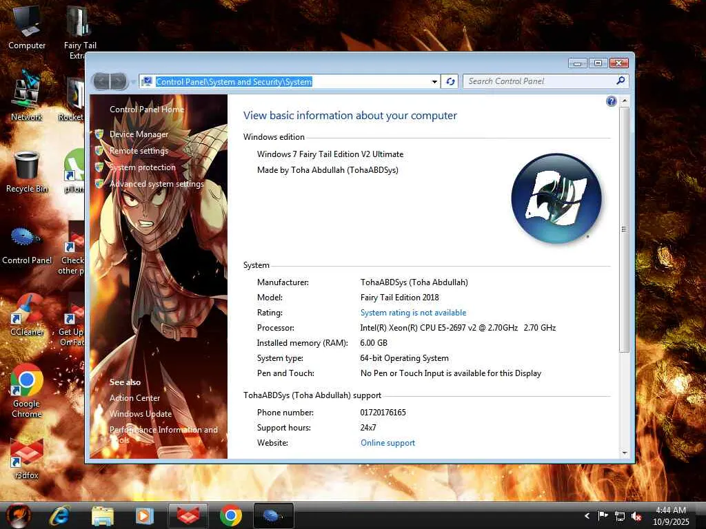This screenshot has width=706, height=529.
Task: Click the Fairy Tail Edition 2018 model
Action: (399, 298)
